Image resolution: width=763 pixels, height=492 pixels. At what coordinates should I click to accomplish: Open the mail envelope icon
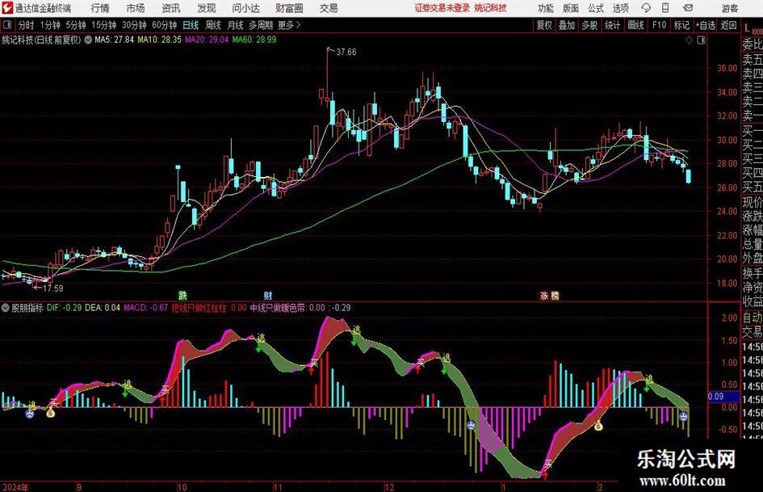pos(688,8)
